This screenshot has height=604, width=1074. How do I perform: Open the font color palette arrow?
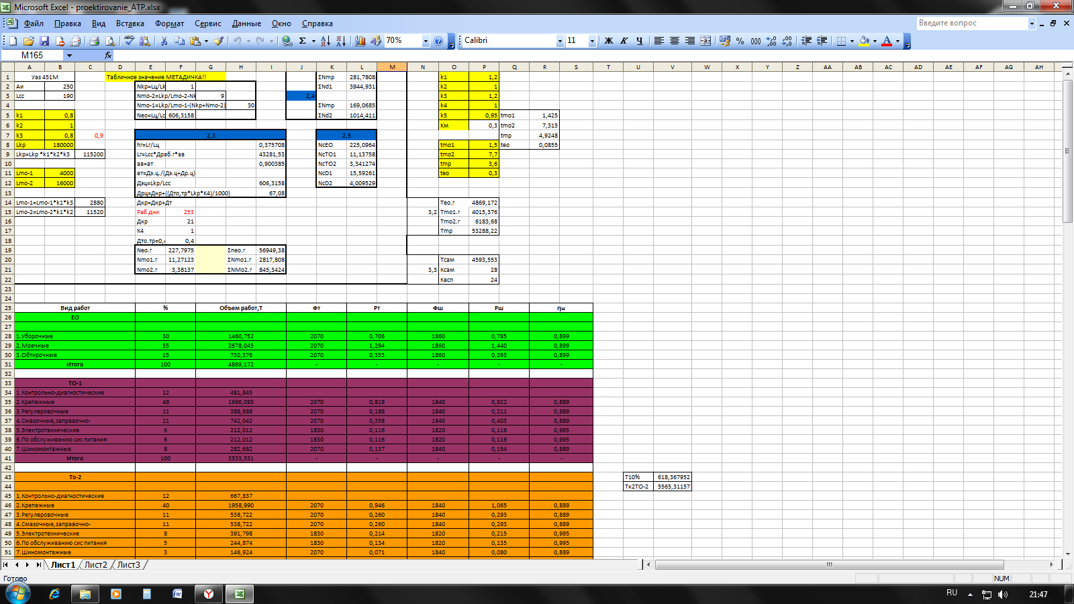[897, 41]
